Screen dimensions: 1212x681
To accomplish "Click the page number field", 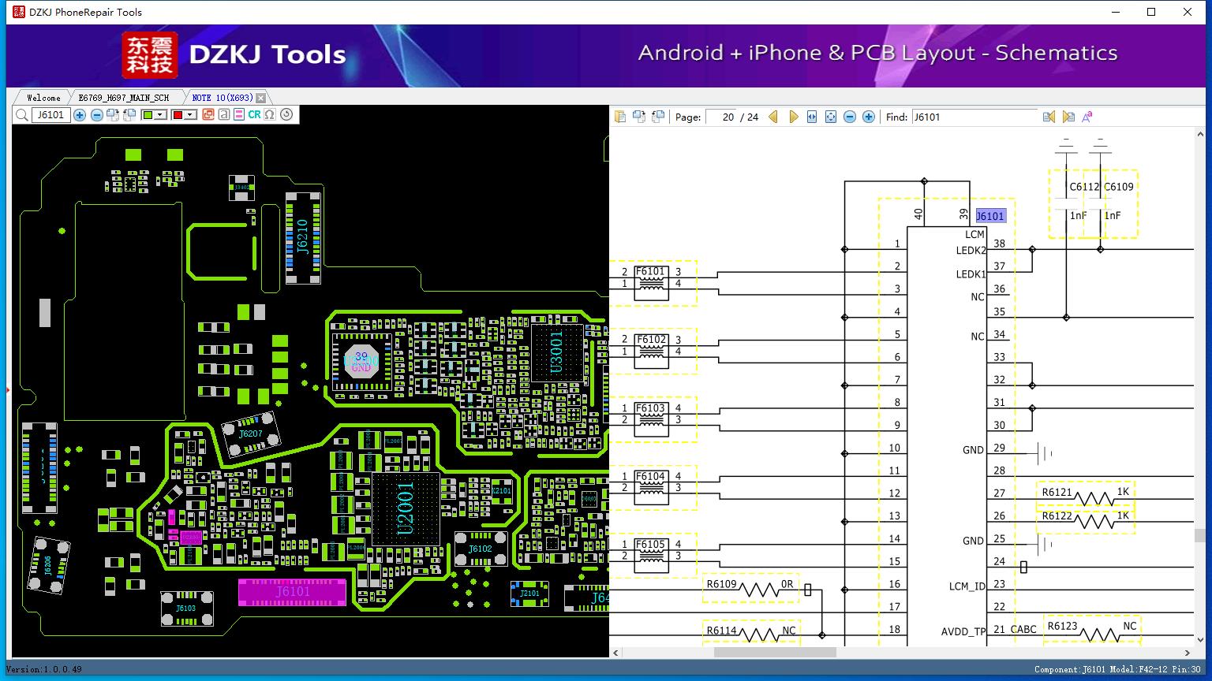I will tap(720, 117).
